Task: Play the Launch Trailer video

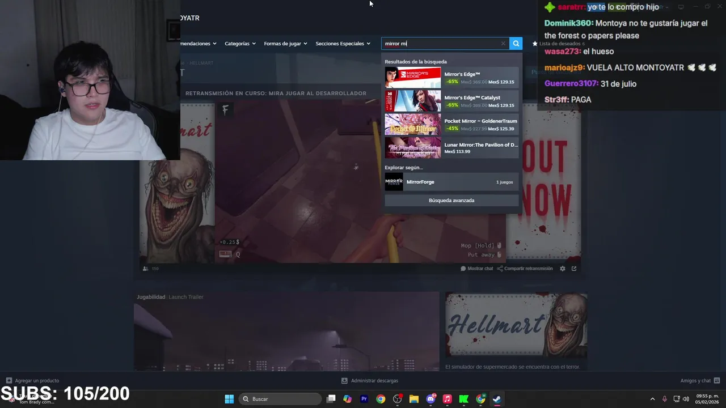Action: pyautogui.click(x=286, y=331)
